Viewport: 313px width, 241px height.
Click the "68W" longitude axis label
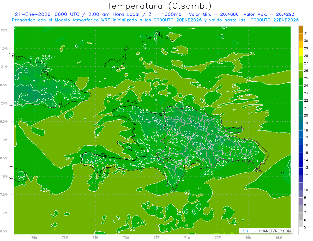[279, 238]
